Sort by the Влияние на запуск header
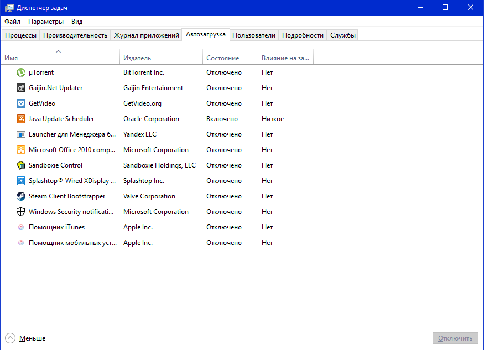The width and height of the screenshot is (484, 350). tap(285, 57)
